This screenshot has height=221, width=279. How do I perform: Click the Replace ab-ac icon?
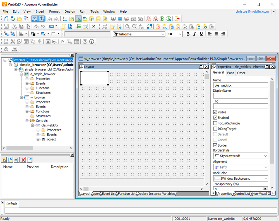click(141, 27)
